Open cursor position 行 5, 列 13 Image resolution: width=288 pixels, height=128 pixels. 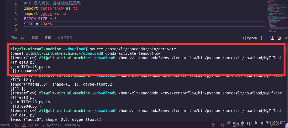pyautogui.click(x=220, y=125)
